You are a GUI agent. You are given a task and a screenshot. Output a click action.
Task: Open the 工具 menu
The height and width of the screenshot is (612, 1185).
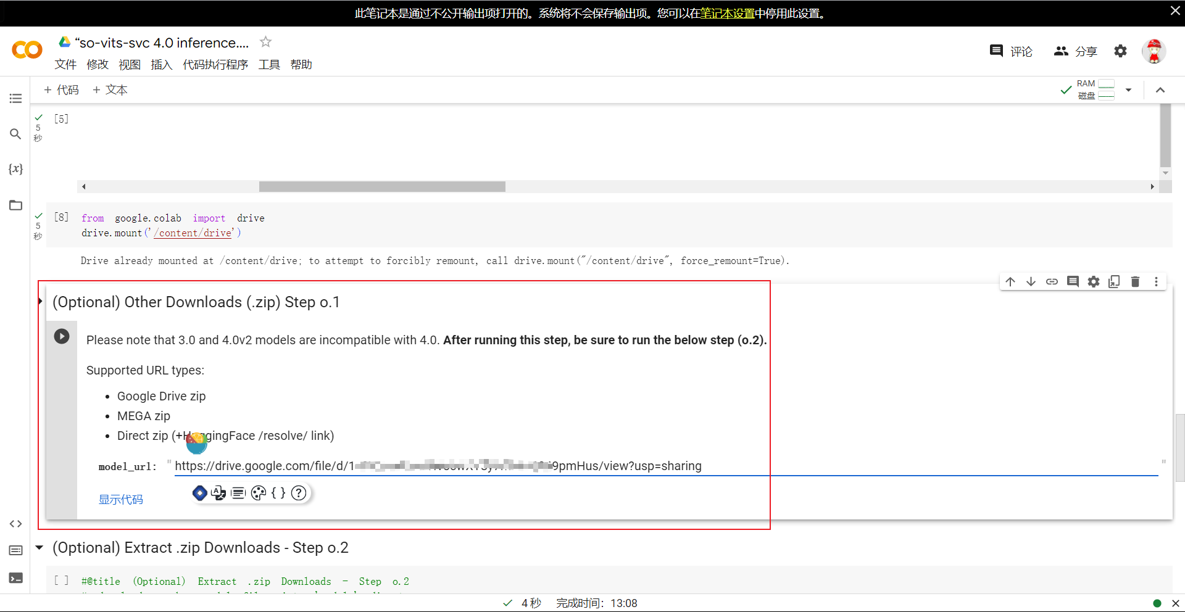(x=269, y=65)
